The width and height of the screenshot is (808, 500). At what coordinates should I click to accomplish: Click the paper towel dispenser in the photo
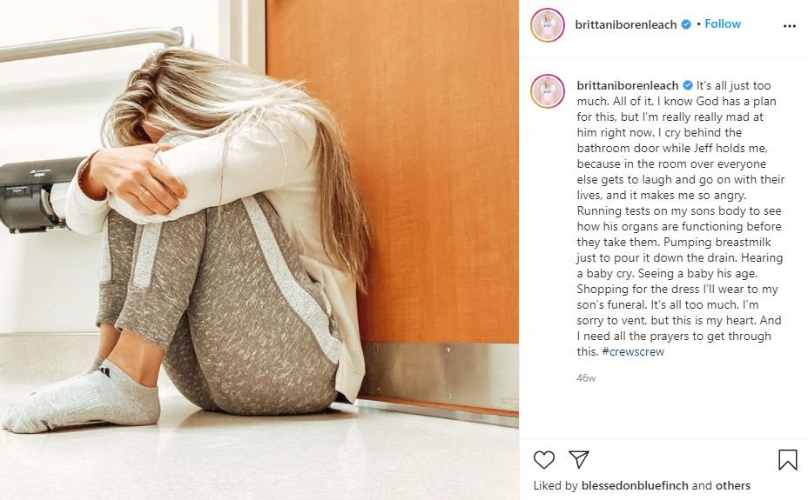(x=36, y=195)
